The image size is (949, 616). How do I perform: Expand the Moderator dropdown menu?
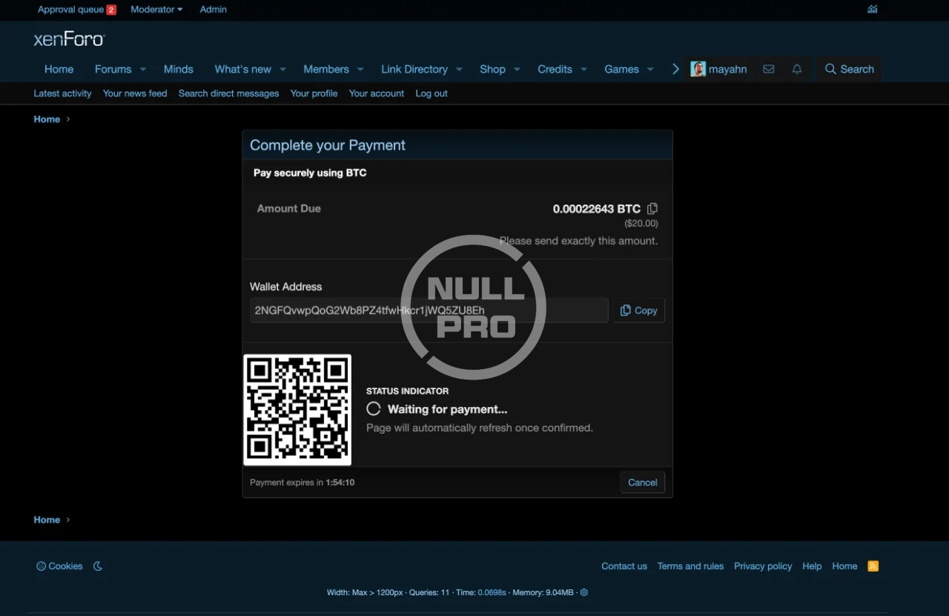point(156,10)
